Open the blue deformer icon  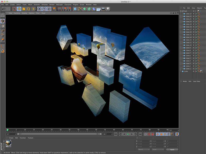point(94,9)
